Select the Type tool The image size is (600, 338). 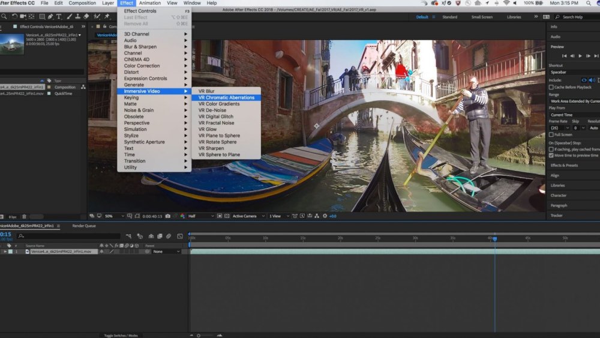tap(59, 16)
